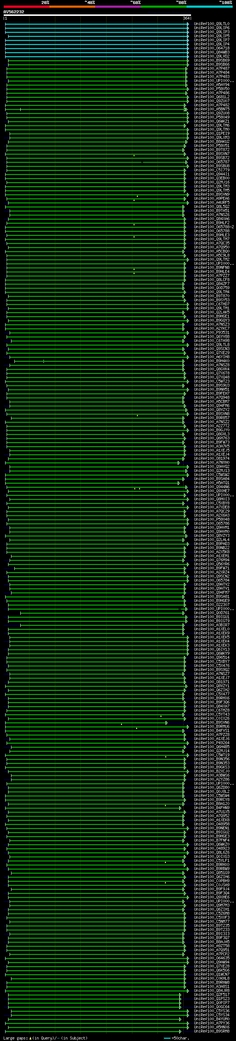This screenshot has height=1041, width=236.
Task: Select the UniRef100_P49264 label
Action: 212,743
